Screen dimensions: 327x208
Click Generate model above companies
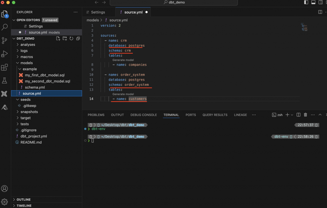tap(123, 60)
